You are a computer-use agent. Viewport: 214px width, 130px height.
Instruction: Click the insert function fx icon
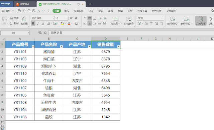45,33
